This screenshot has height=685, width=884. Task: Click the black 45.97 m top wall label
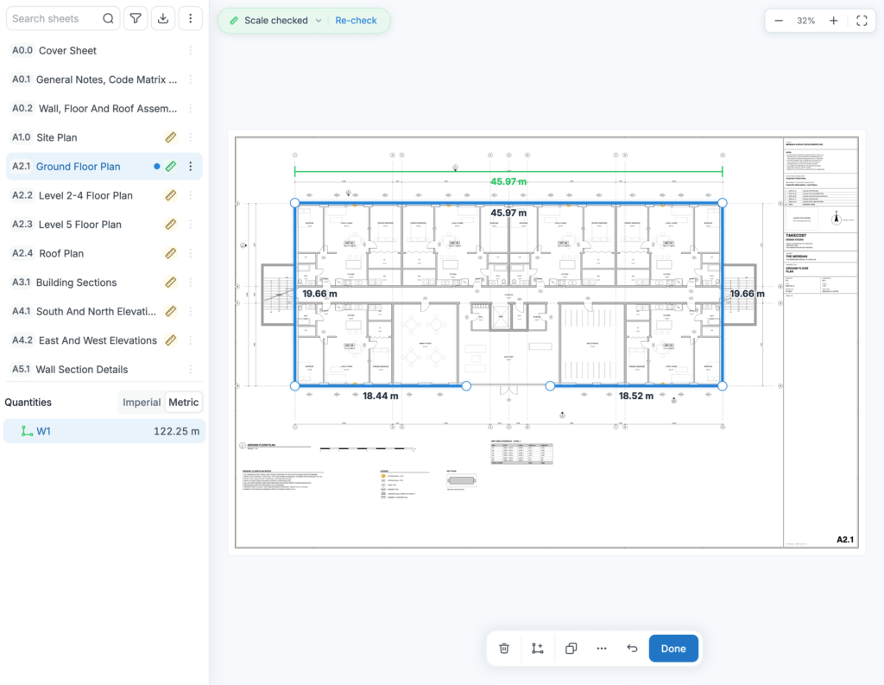coord(508,212)
